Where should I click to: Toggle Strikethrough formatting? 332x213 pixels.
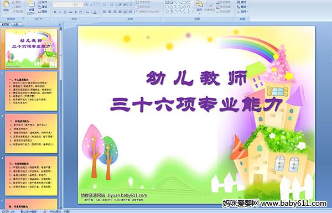(x=70, y=12)
